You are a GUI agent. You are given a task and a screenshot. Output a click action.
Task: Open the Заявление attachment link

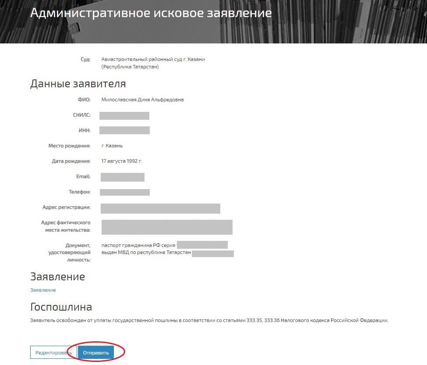(43, 290)
